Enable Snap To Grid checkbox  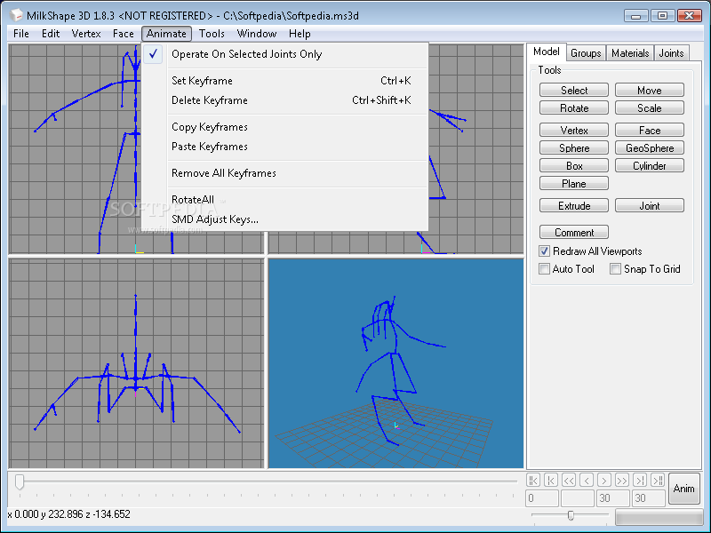pyautogui.click(x=615, y=269)
